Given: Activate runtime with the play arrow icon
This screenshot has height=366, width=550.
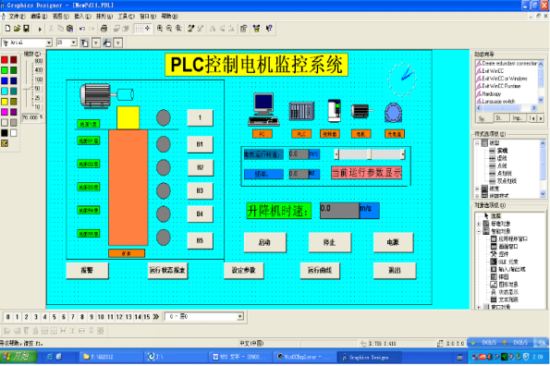Looking at the screenshot, I should [40, 29].
